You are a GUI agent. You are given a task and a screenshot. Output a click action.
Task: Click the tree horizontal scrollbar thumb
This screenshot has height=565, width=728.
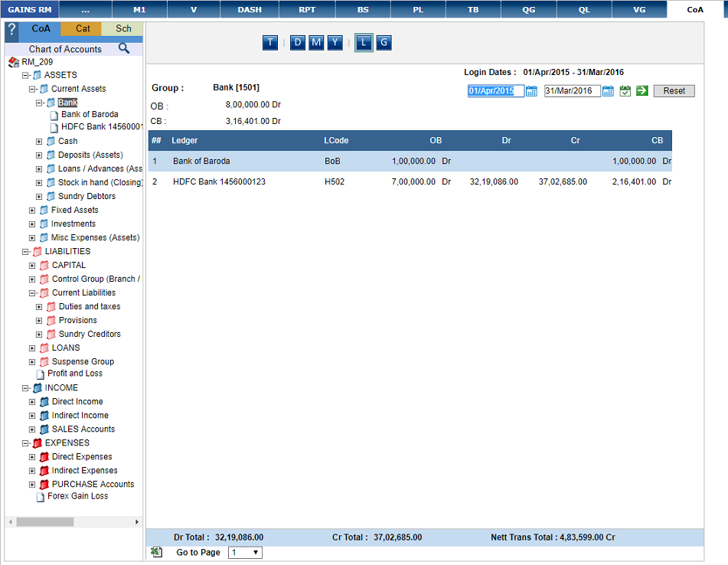click(45, 522)
